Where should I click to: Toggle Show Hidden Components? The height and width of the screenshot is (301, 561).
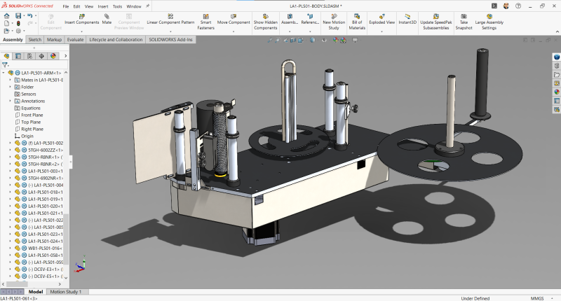click(266, 17)
